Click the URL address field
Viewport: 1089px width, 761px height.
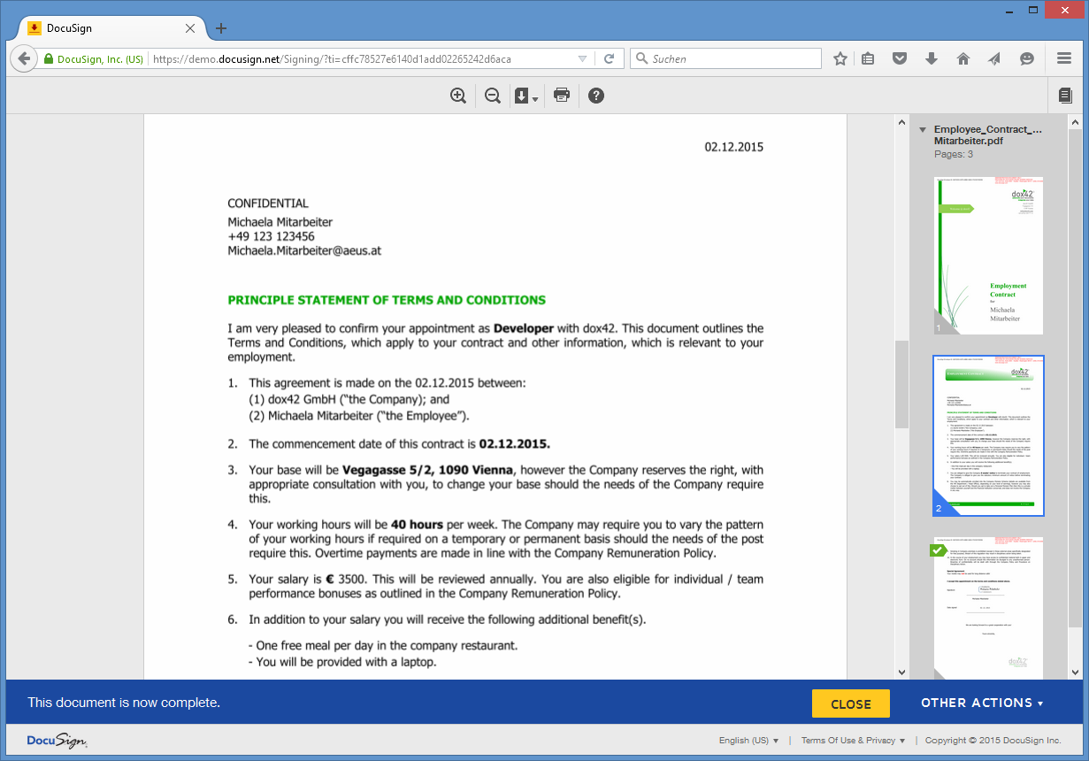click(361, 59)
